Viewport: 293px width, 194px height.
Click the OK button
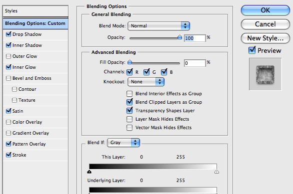pos(265,10)
